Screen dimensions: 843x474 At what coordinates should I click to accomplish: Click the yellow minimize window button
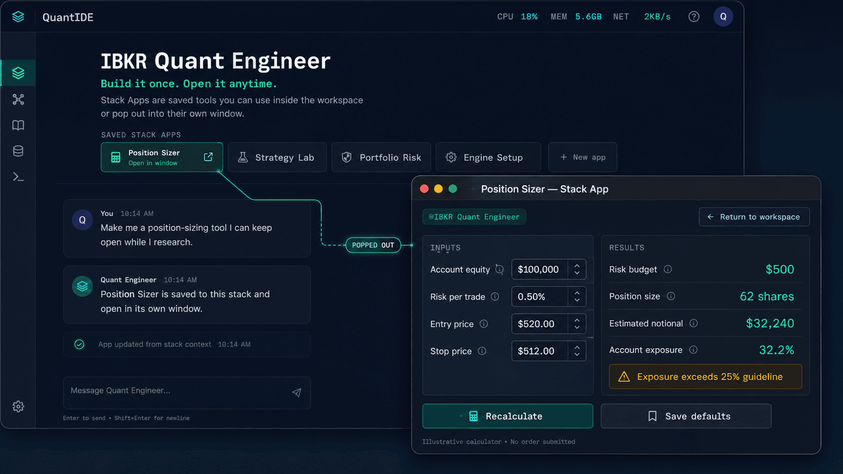(x=438, y=189)
